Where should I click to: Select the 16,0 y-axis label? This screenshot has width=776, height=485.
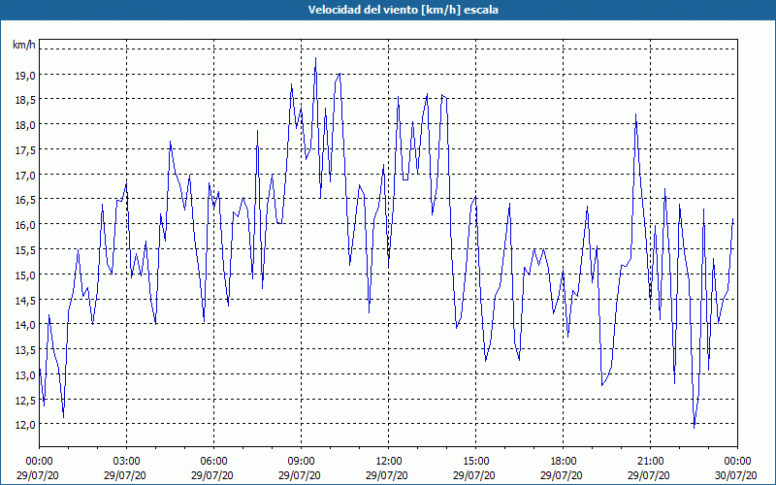[x=25, y=225]
